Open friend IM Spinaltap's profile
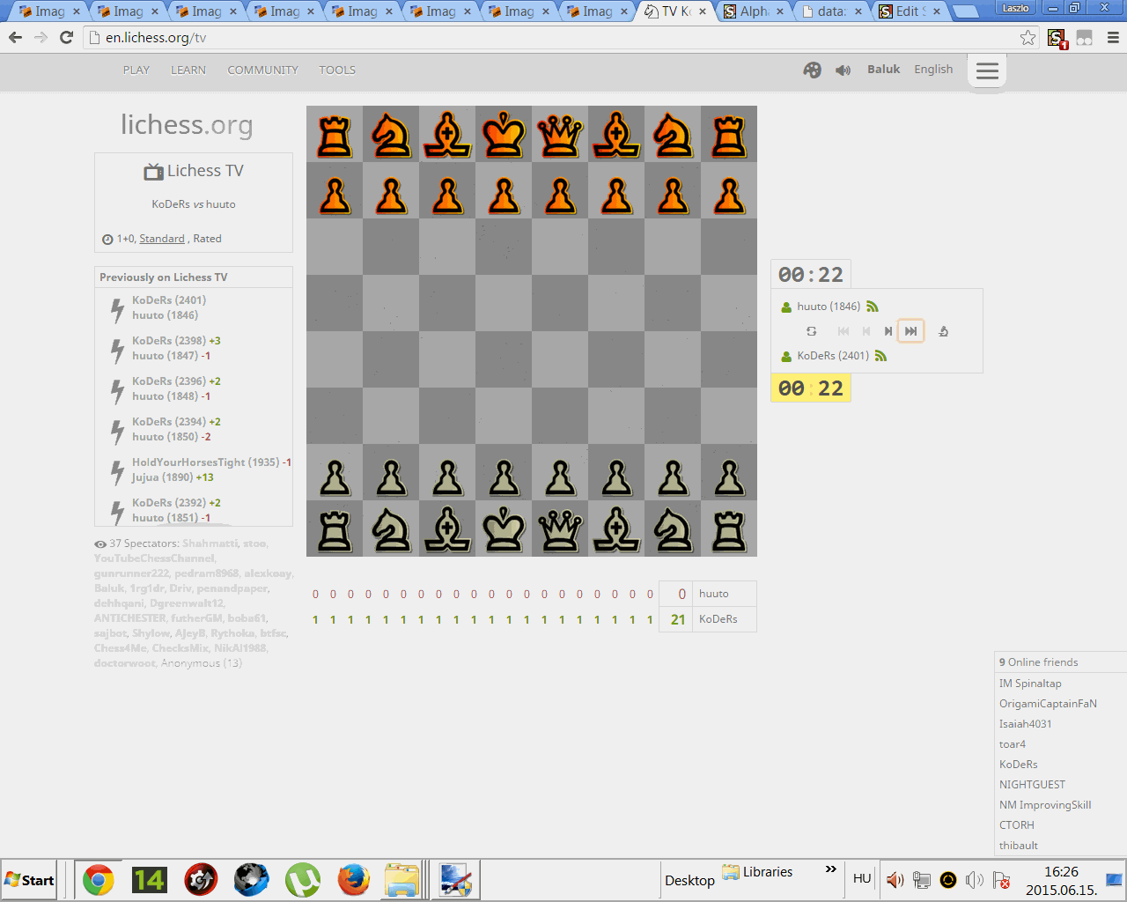Viewport: 1127px width, 902px height. pyautogui.click(x=1030, y=684)
